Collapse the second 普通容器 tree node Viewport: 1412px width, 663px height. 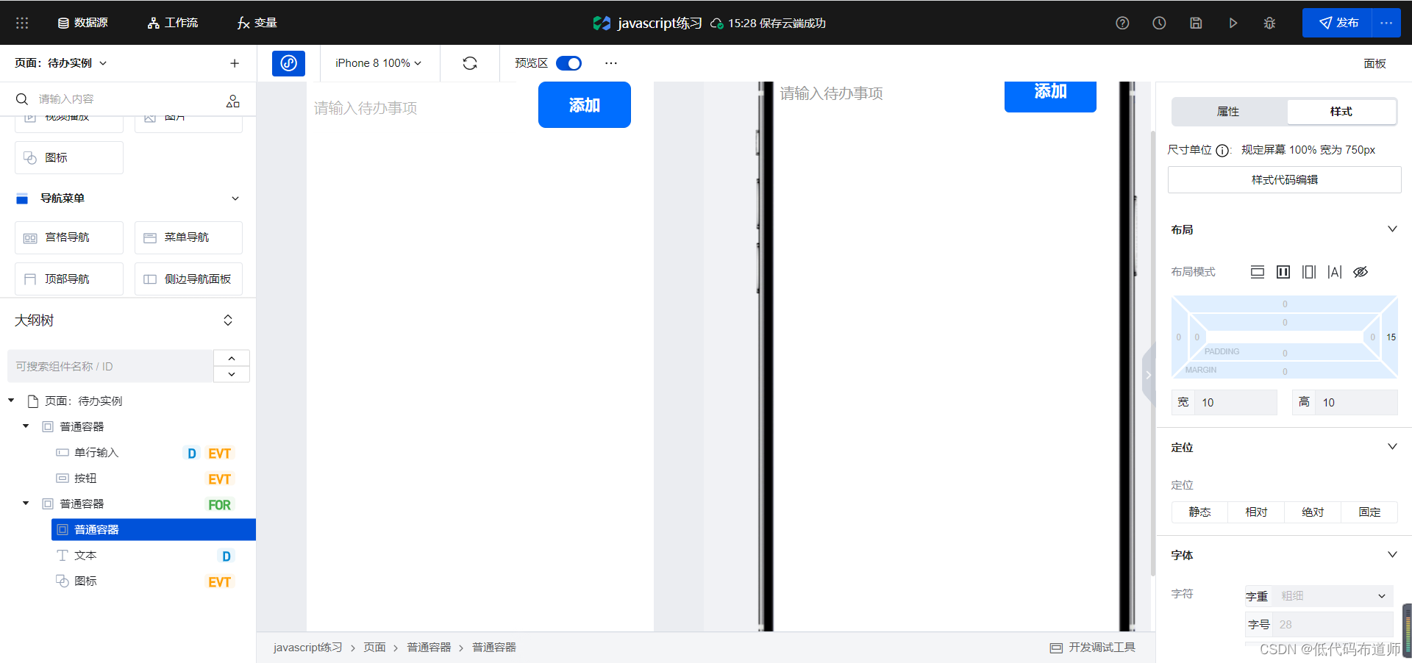click(26, 503)
